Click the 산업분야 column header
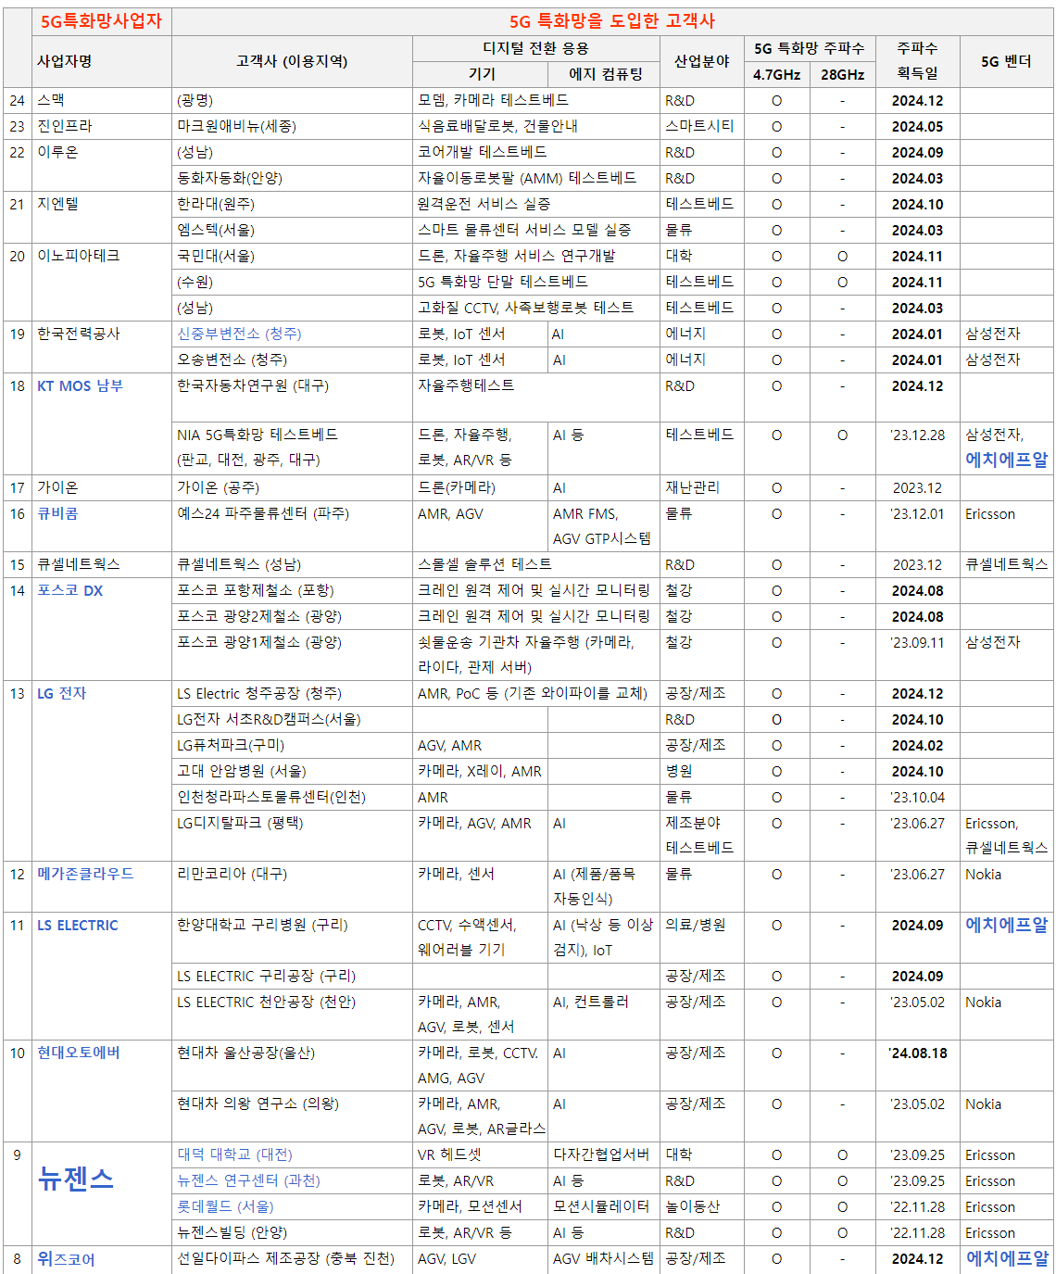Viewport: 1056px width, 1274px height. (701, 61)
